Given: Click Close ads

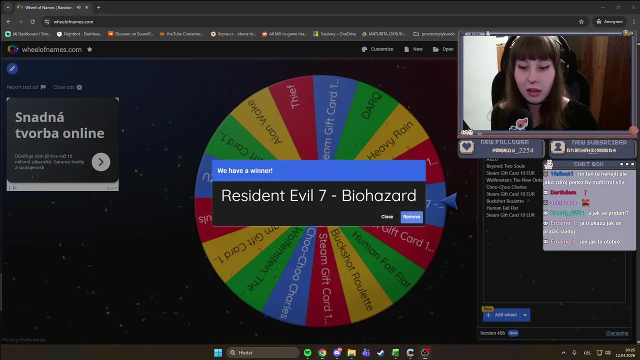Looking at the screenshot, I should point(67,87).
